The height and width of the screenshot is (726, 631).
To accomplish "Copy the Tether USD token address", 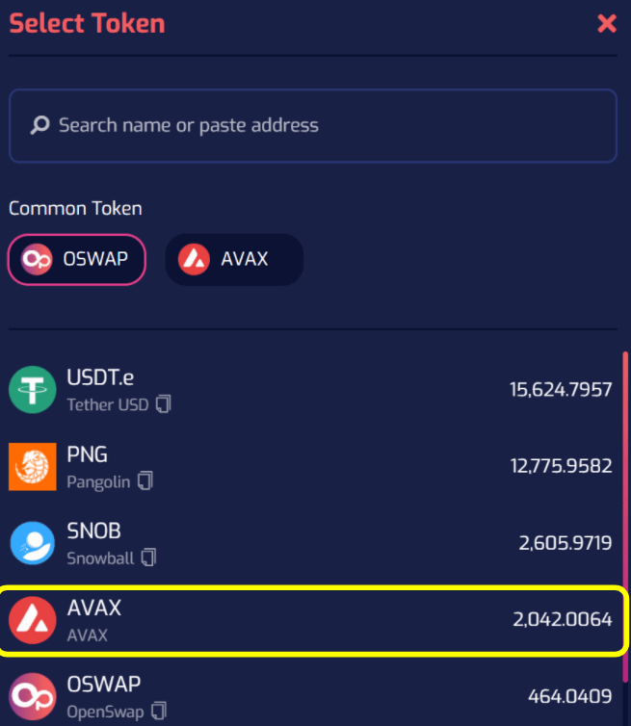I will tap(164, 404).
